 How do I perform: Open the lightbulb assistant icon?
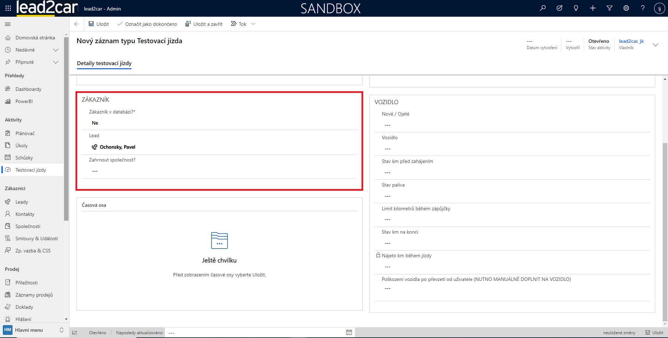(576, 8)
